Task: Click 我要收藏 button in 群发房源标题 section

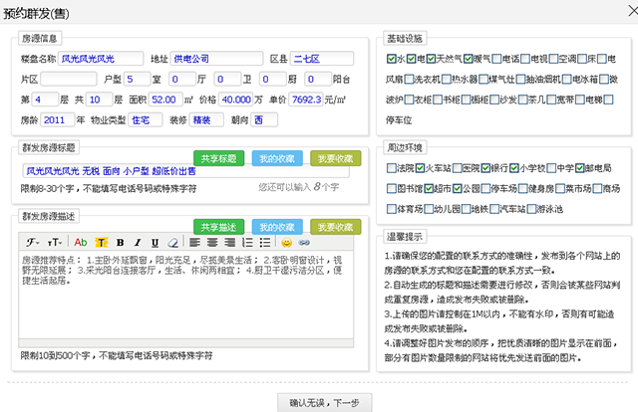Action: [335, 158]
